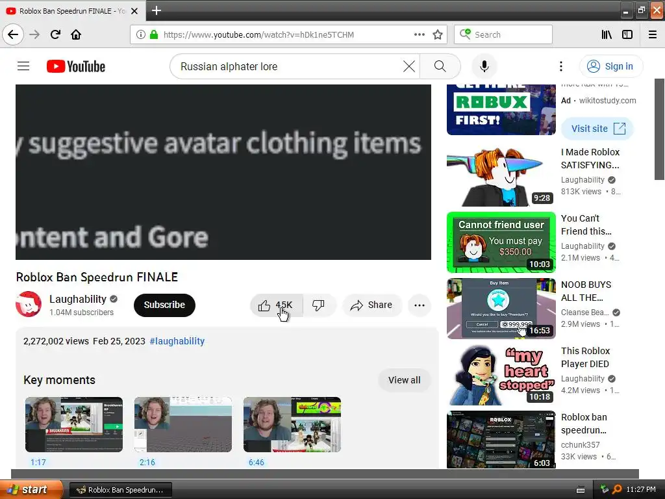The height and width of the screenshot is (499, 665).
Task: Open more actions ellipsis under video
Action: coord(419,305)
